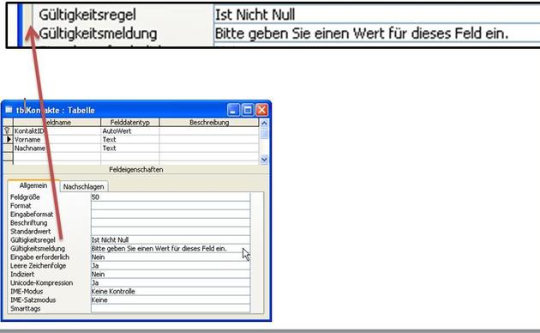Screen dimensions: 540x333
Task: Open the data type cell for Vorname
Action: 129,140
